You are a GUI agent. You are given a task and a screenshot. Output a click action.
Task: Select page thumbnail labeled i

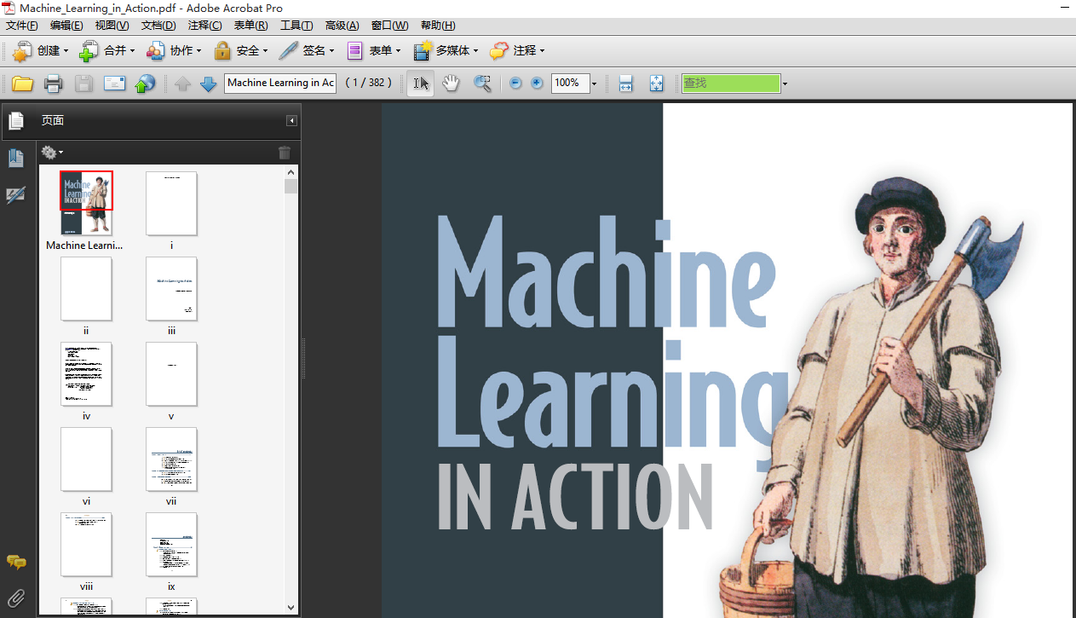(x=171, y=203)
